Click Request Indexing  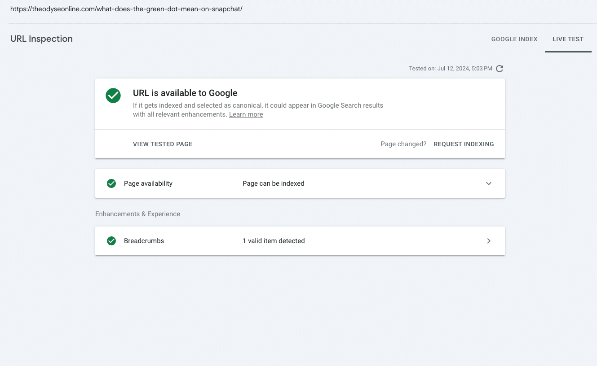click(x=464, y=144)
